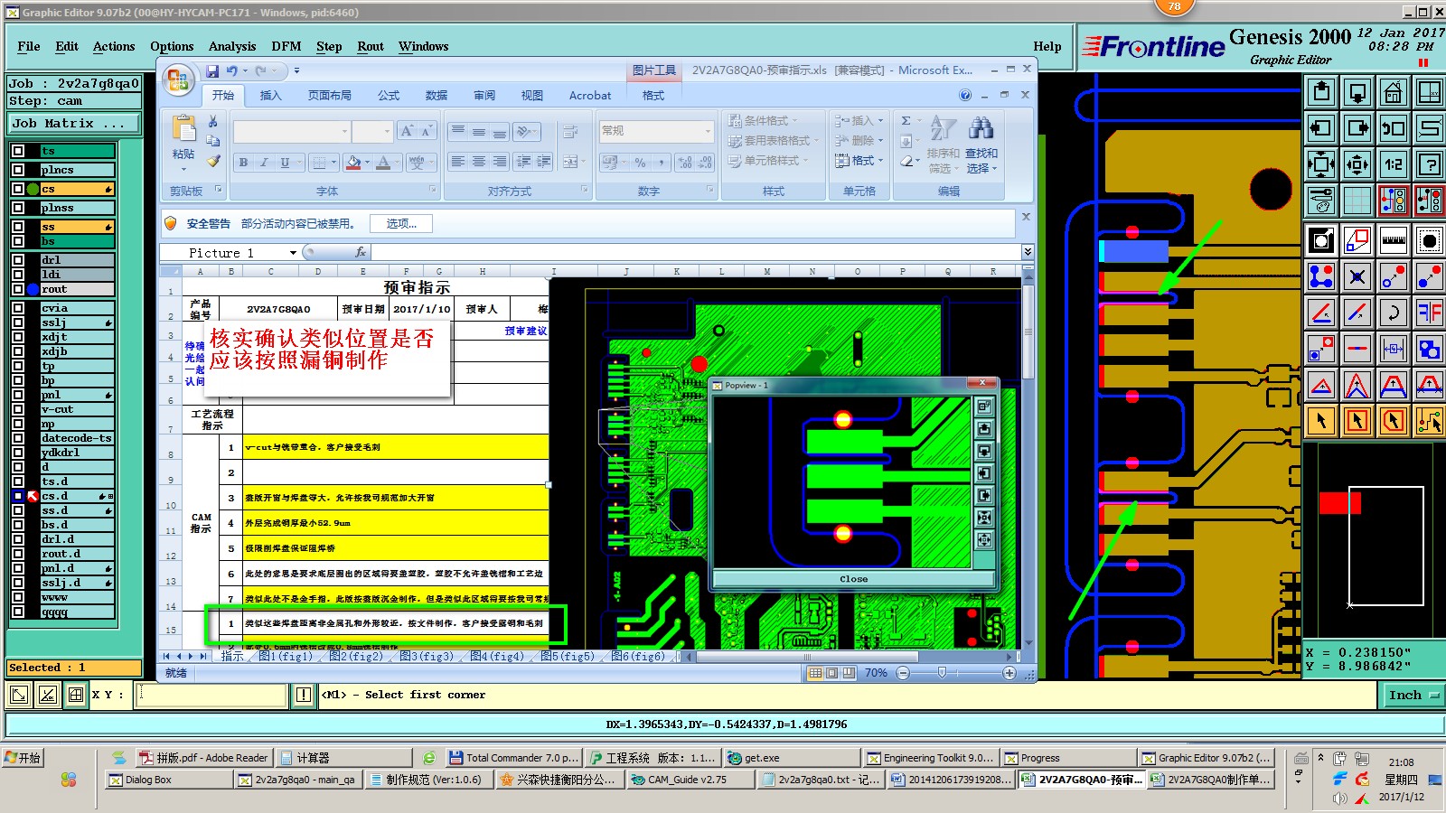Expand the Excel formula bar chevron

[1028, 251]
